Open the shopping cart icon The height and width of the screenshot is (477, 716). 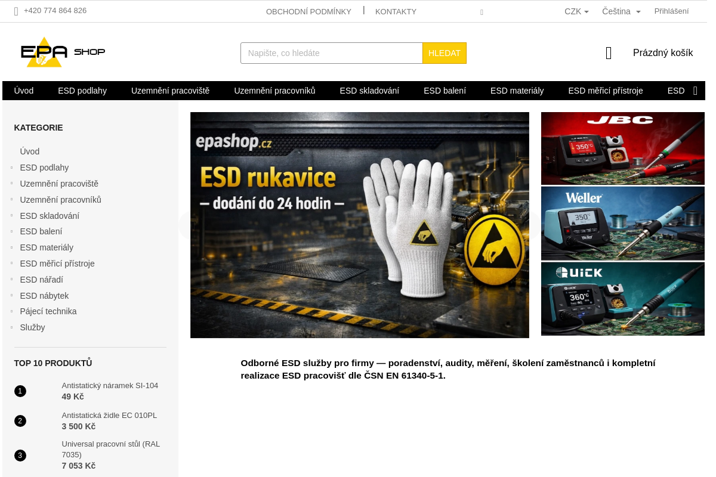tap(609, 53)
